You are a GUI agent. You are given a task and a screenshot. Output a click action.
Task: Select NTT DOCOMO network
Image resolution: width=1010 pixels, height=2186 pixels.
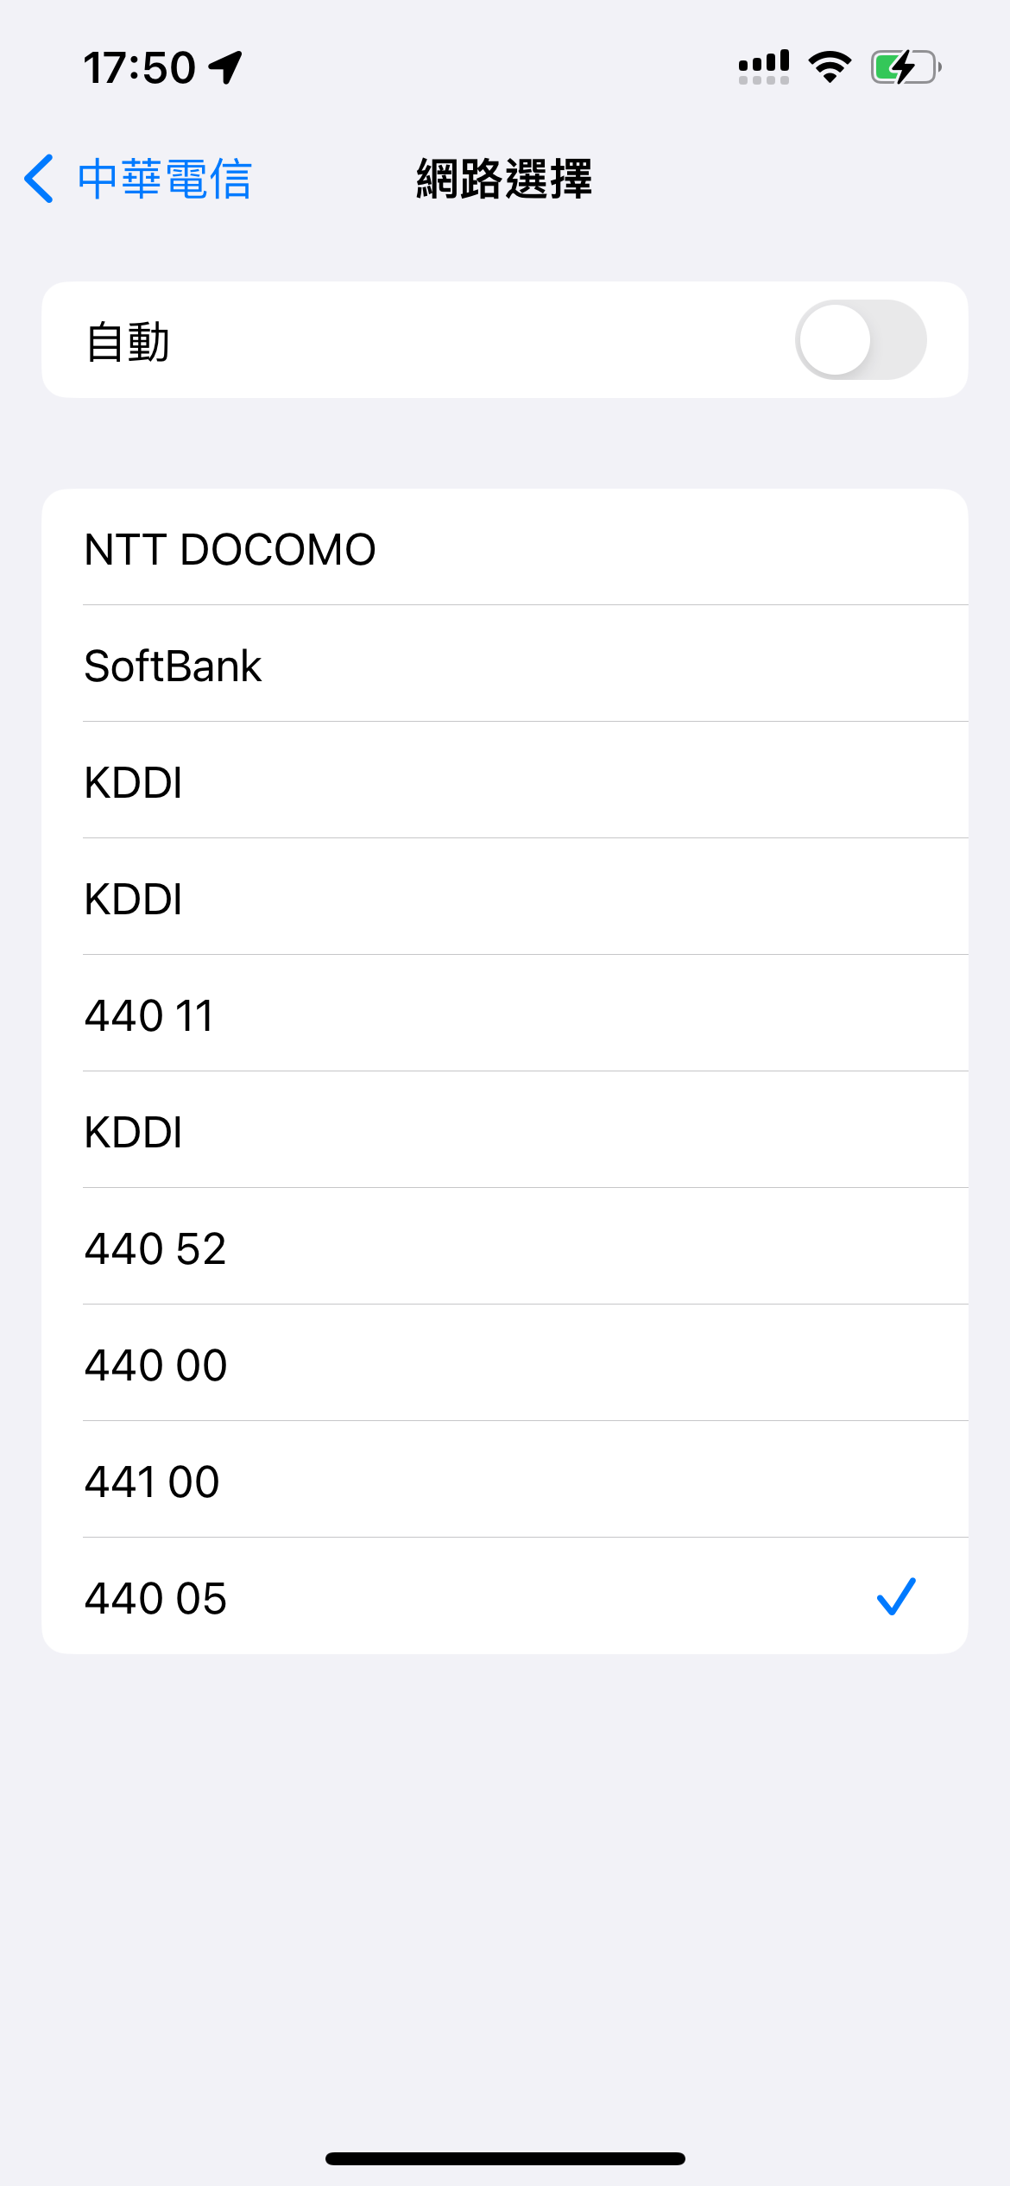point(504,549)
